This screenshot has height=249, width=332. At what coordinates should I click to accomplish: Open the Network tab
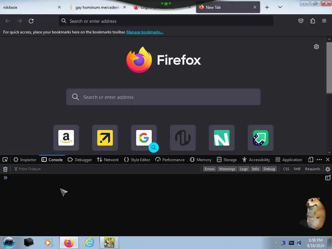pos(108,160)
